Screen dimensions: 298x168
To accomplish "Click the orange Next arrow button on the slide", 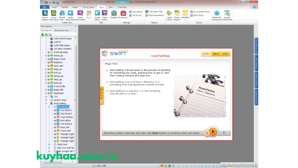I will point(213,131).
